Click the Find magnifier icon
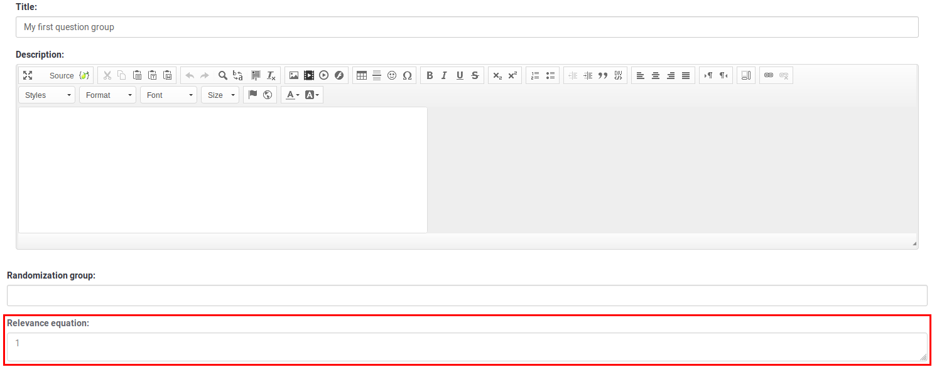Image resolution: width=932 pixels, height=367 pixels. [x=222, y=75]
